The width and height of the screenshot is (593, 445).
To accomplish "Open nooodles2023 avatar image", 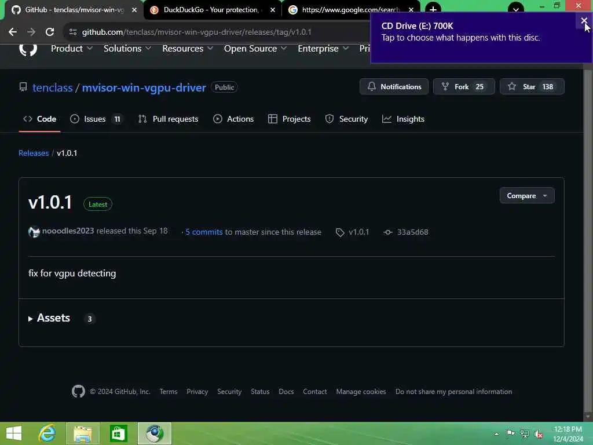I will coord(34,232).
